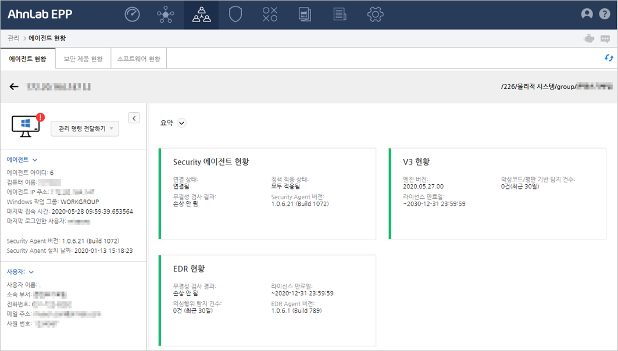
Task: Open the shield policy icon
Action: [x=235, y=15]
